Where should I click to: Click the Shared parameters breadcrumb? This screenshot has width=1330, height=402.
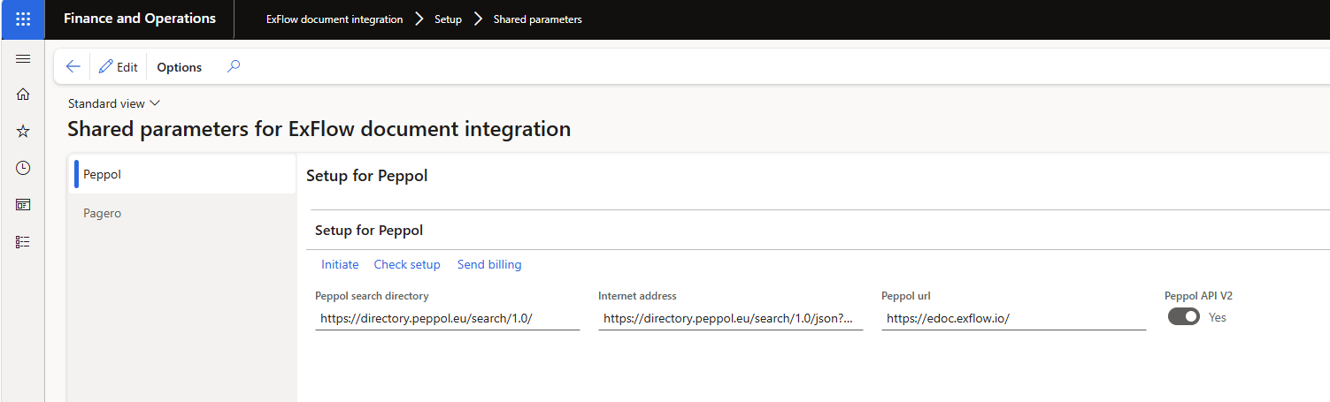click(538, 19)
